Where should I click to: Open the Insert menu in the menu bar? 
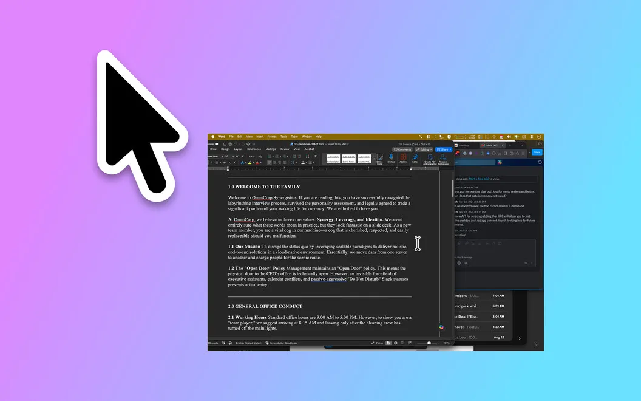(260, 137)
